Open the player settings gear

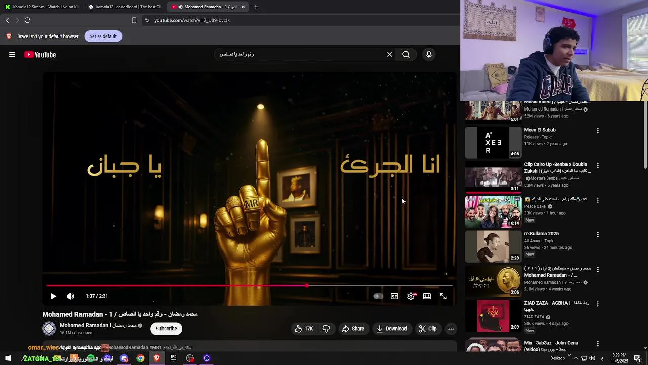pyautogui.click(x=411, y=296)
